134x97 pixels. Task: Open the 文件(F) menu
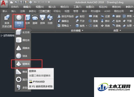click(x=15, y=7)
